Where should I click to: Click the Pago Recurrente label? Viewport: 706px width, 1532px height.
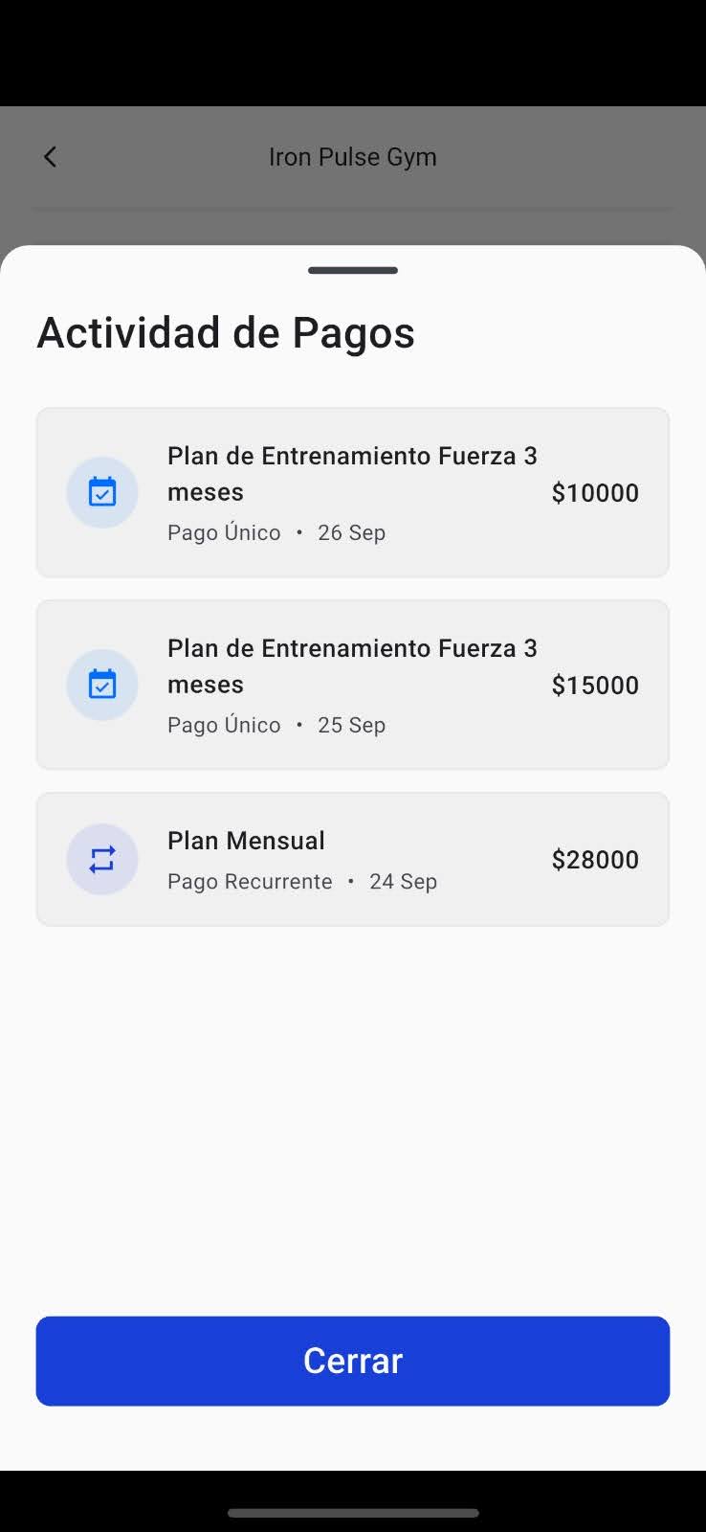point(250,882)
